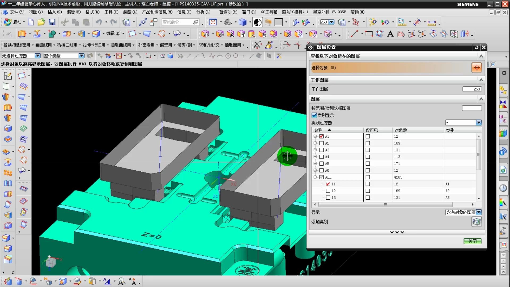Enable the A2 layer category checkbox
The image size is (510, 287).
point(321,143)
